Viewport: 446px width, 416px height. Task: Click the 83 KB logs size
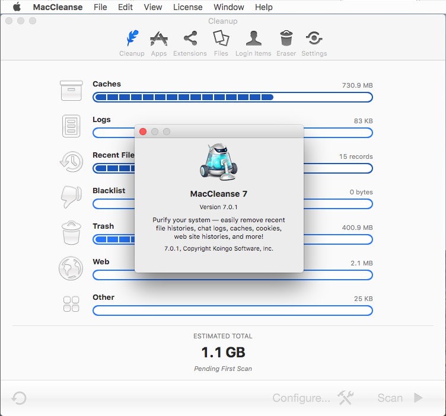click(363, 121)
